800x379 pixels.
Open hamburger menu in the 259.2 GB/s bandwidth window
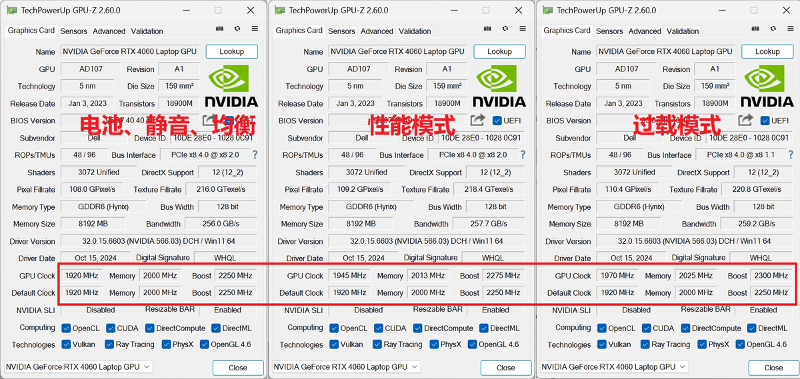791,29
